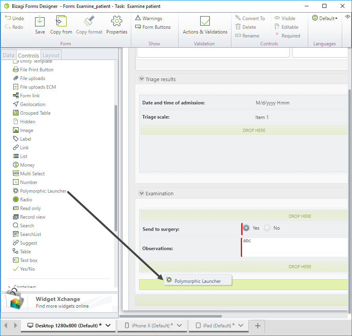Select the Link control
The height and width of the screenshot is (336, 352).
20,148
